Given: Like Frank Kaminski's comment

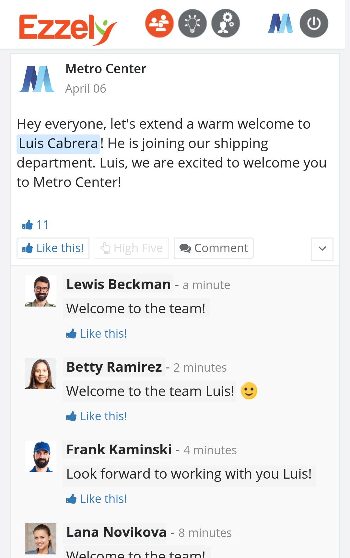Looking at the screenshot, I should 97,499.
